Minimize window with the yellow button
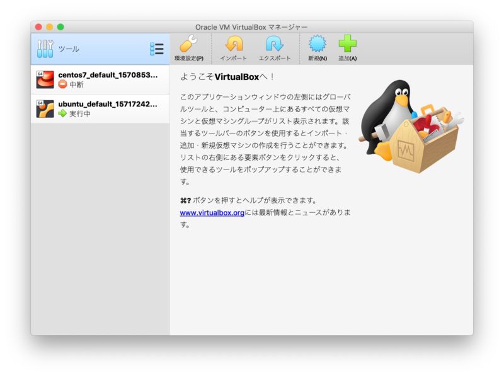504x376 pixels. click(50, 27)
